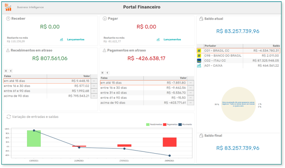
Task: Click value R$ -403.771,61 in payments table
Action: [x=175, y=103]
